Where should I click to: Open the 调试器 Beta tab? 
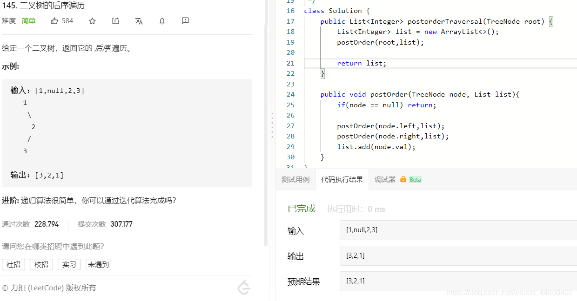398,179
